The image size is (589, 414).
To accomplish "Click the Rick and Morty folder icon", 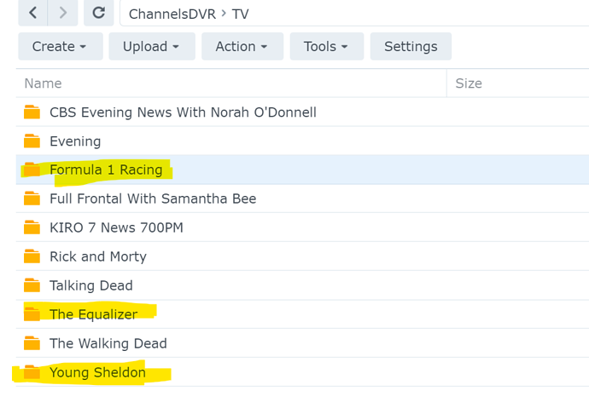I will point(32,256).
